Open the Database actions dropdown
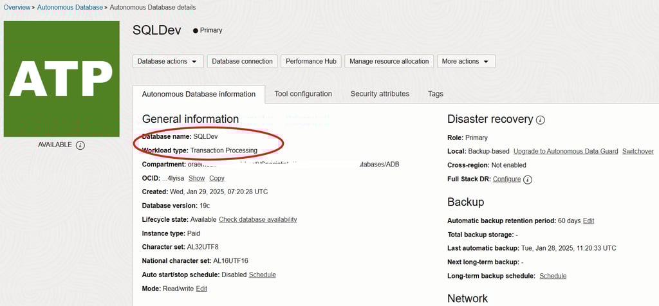 (x=168, y=61)
